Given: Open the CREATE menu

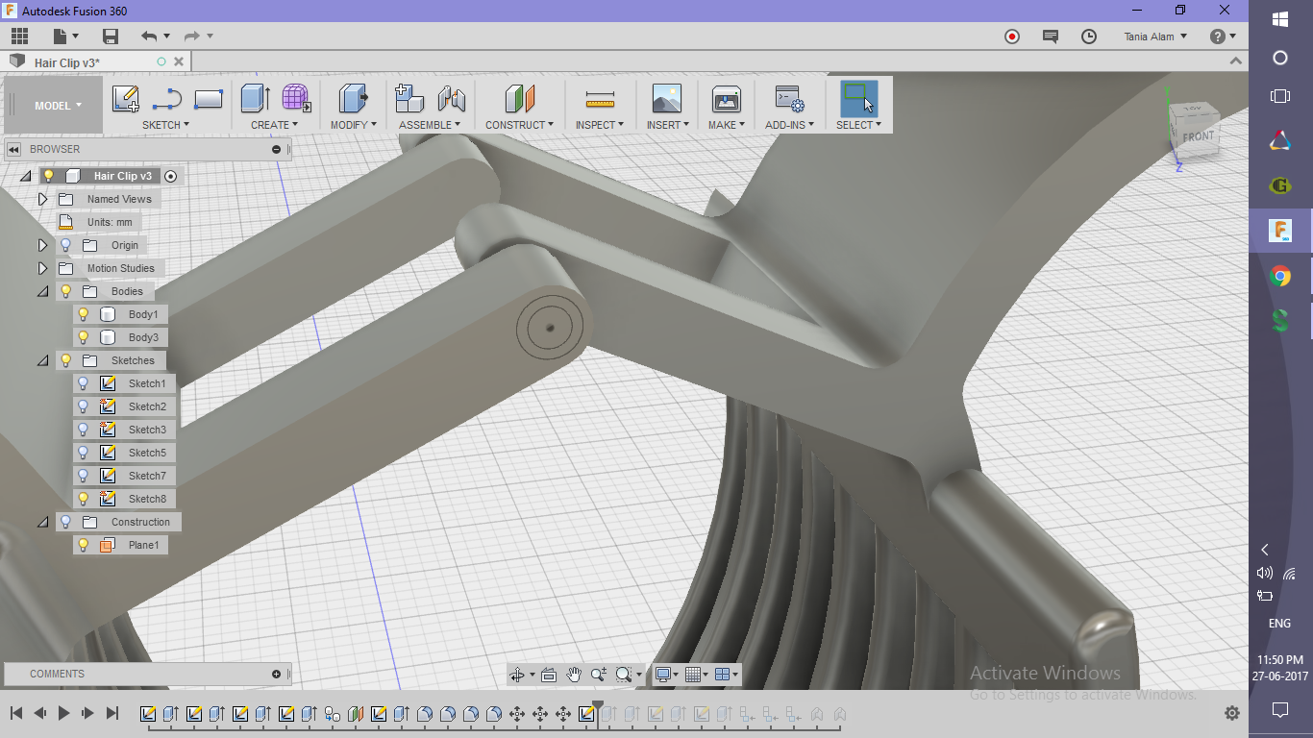Looking at the screenshot, I should click(275, 125).
